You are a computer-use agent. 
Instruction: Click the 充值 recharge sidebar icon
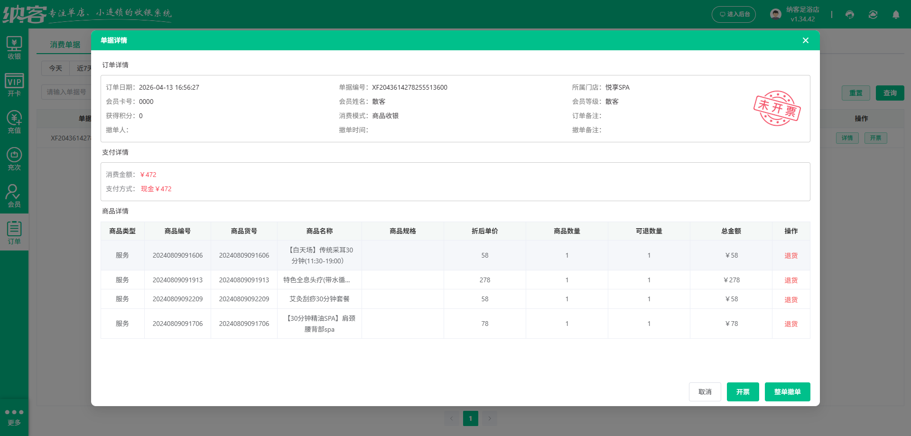coord(14,121)
